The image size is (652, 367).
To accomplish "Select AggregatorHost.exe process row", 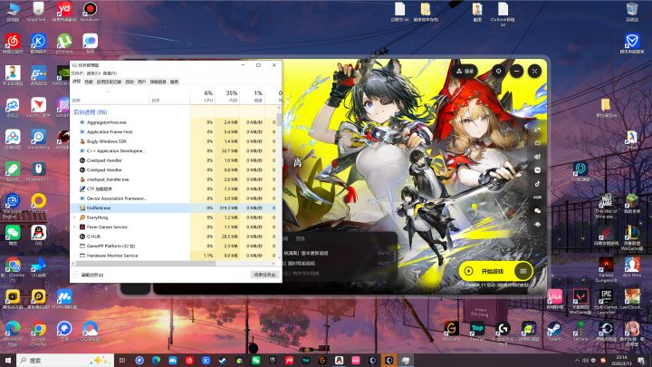I will tap(174, 122).
